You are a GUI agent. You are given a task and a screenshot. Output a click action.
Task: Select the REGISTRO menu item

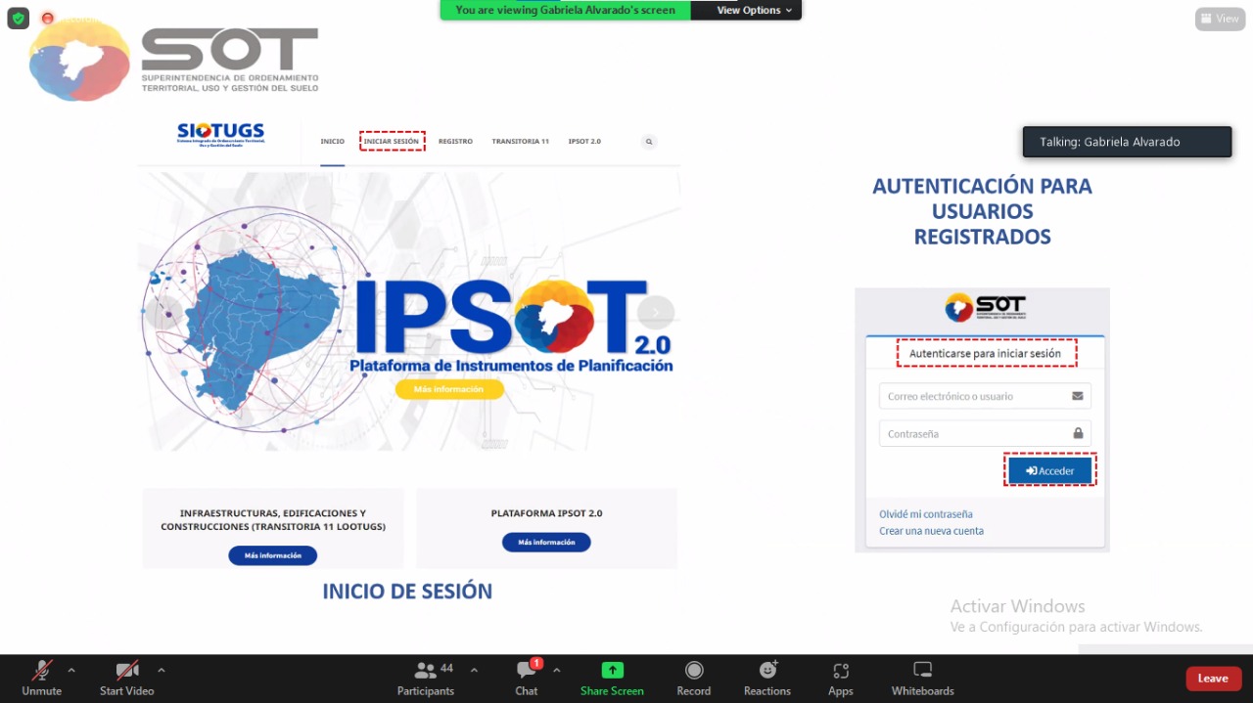coord(455,142)
